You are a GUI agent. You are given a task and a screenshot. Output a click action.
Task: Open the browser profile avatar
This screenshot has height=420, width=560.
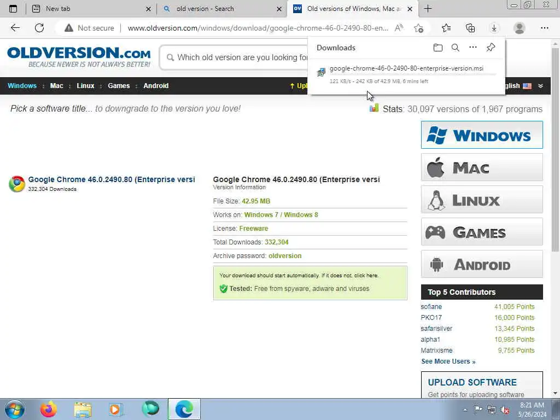[520, 28]
